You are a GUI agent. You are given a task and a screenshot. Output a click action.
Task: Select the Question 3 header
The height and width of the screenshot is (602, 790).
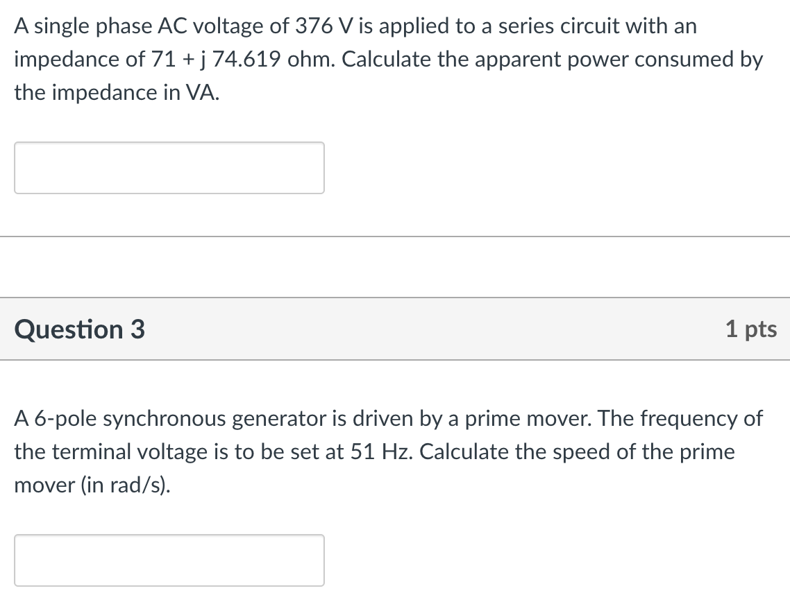coord(81,329)
